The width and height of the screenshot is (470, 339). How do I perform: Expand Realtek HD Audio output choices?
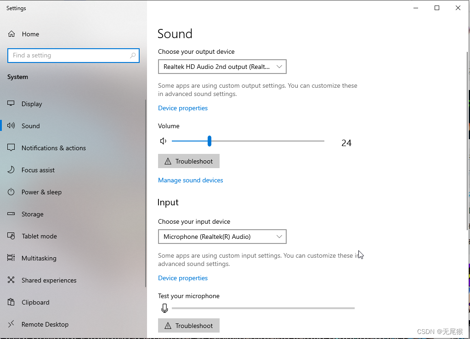[279, 66]
